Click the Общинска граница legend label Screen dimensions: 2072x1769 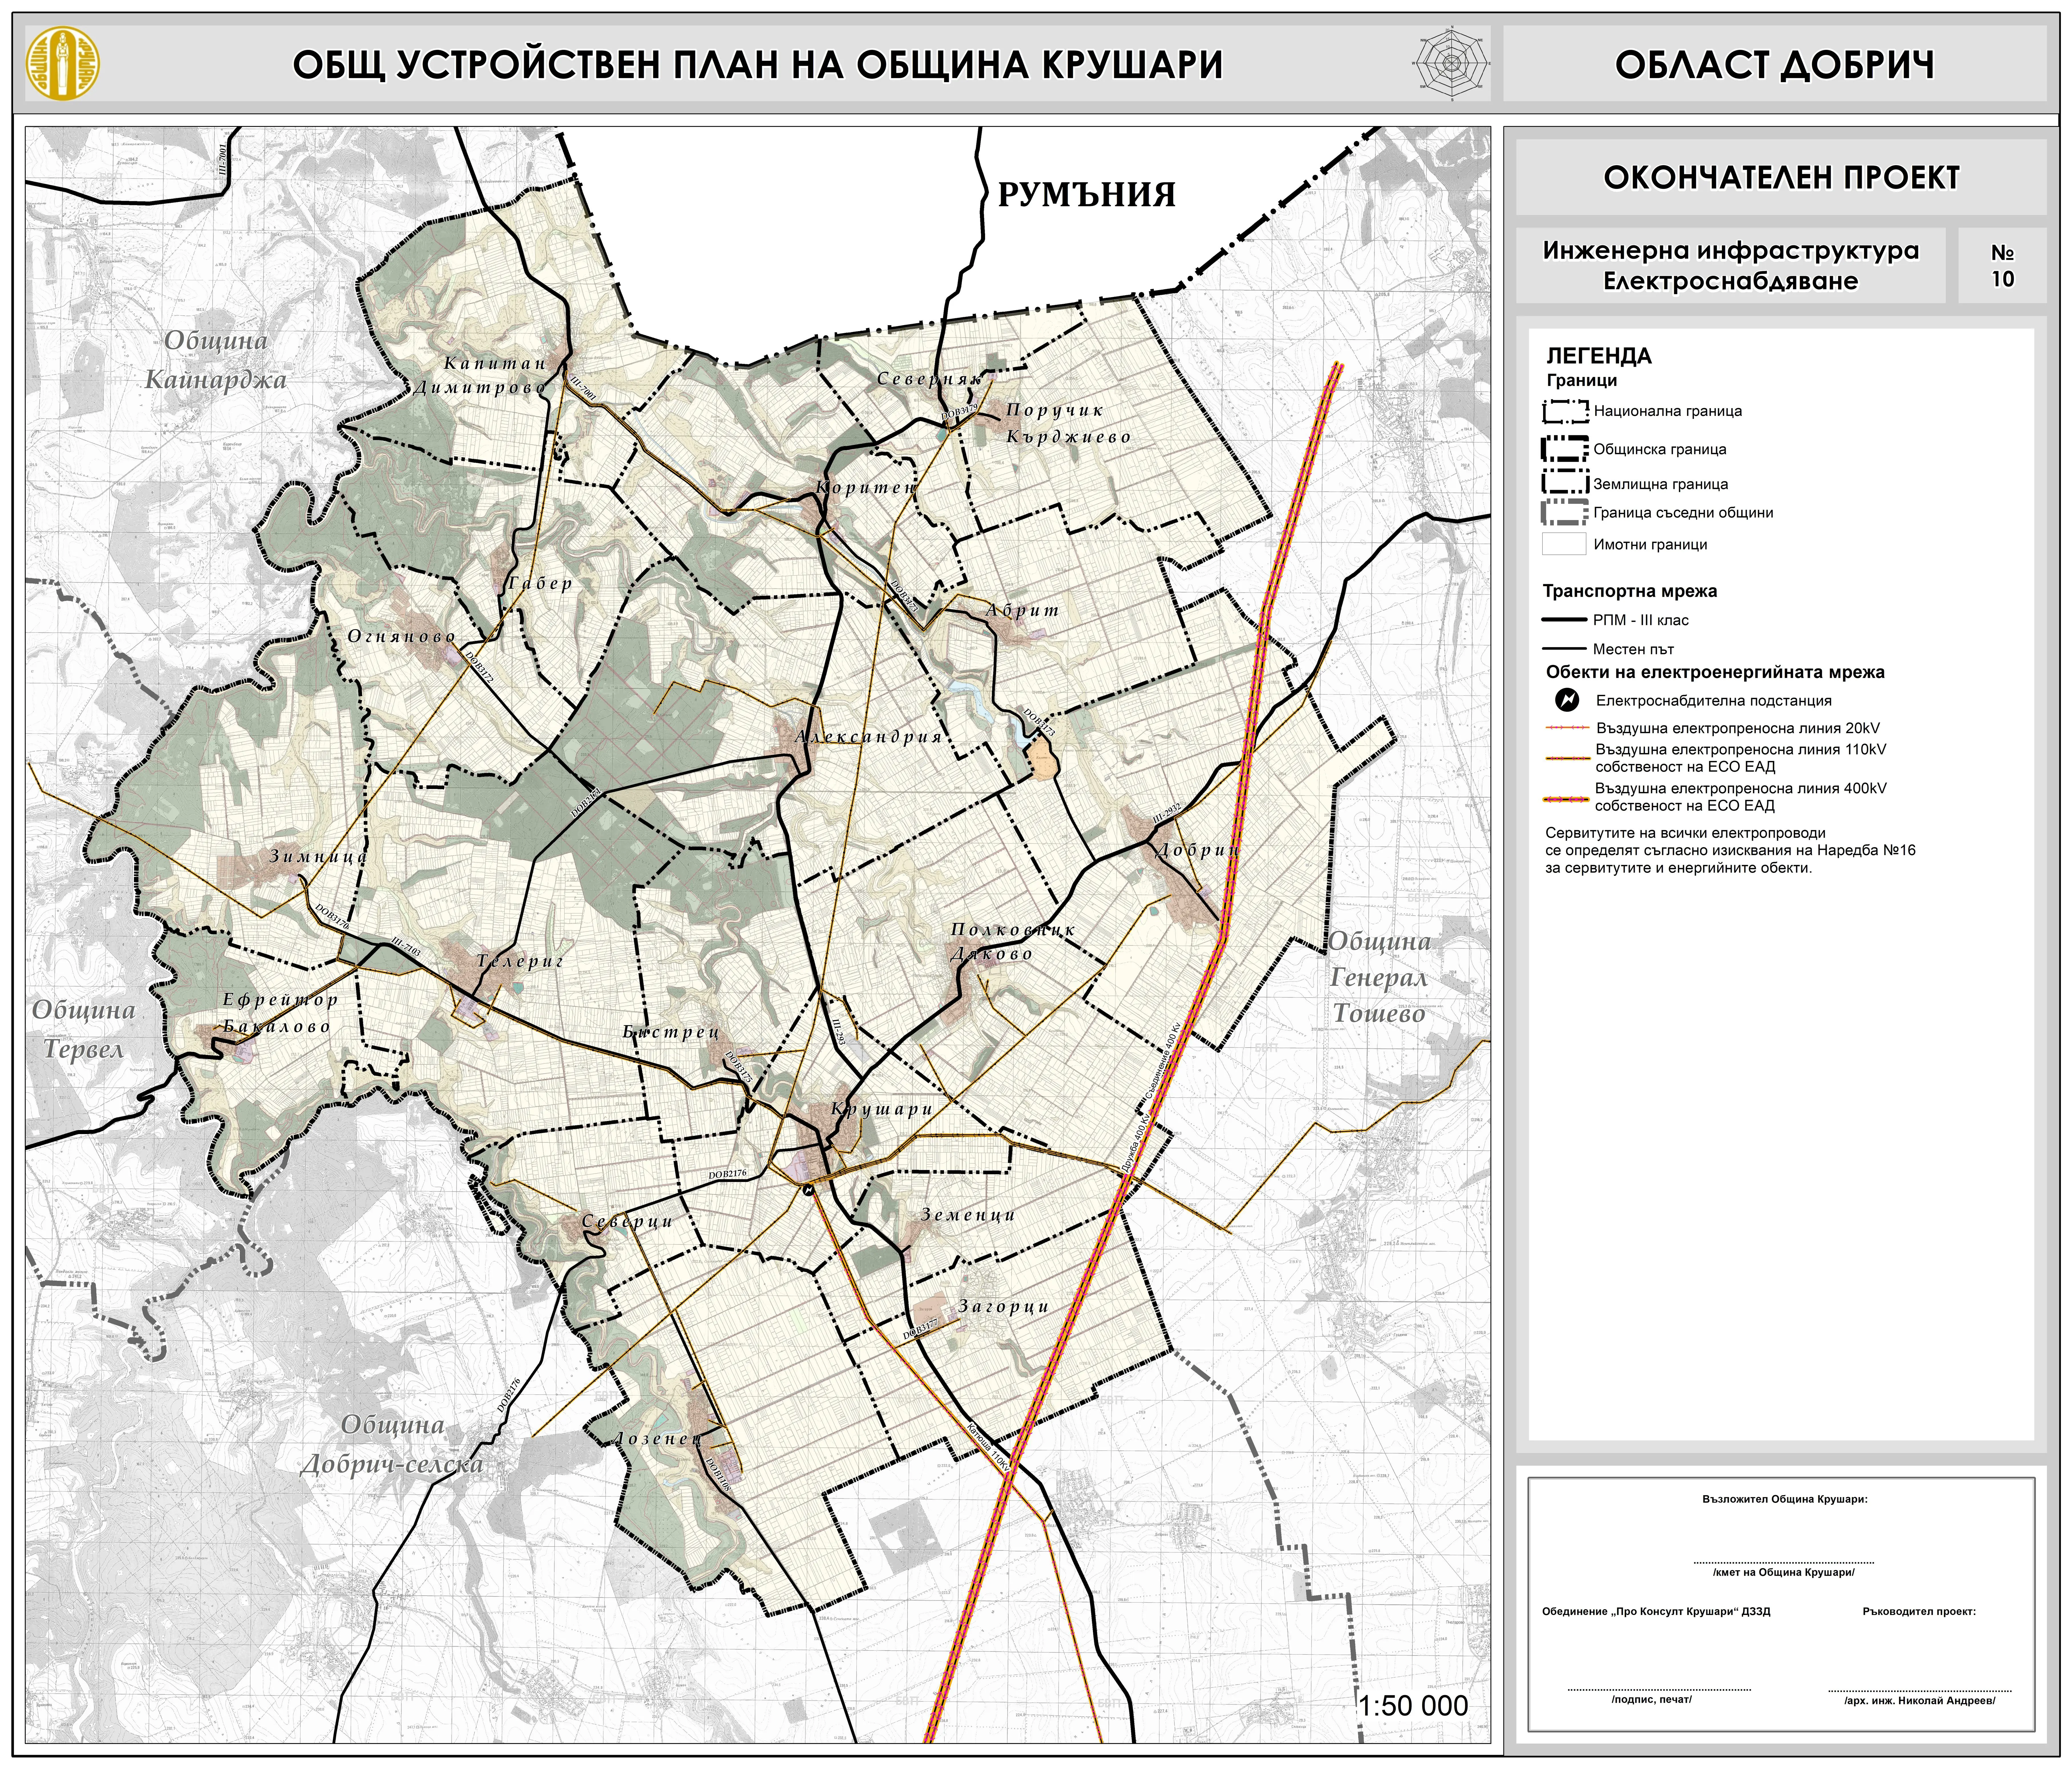click(1660, 449)
